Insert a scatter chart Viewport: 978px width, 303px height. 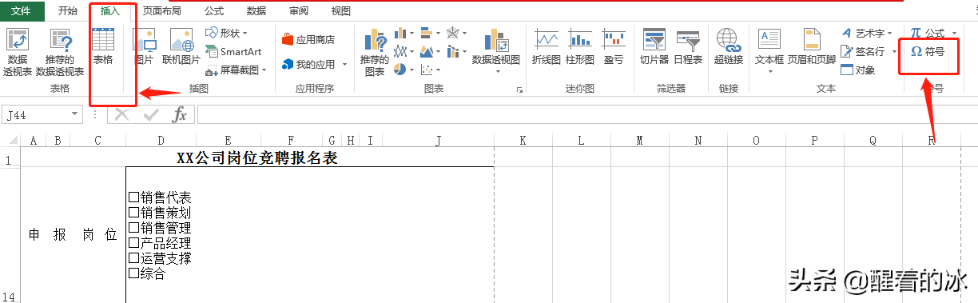point(431,70)
